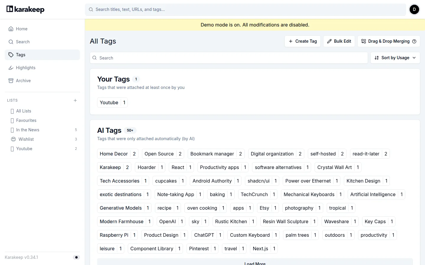Toggle Drag & Drop Merging

click(389, 41)
